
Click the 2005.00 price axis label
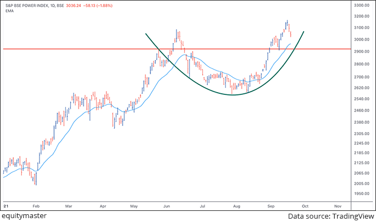362,184
